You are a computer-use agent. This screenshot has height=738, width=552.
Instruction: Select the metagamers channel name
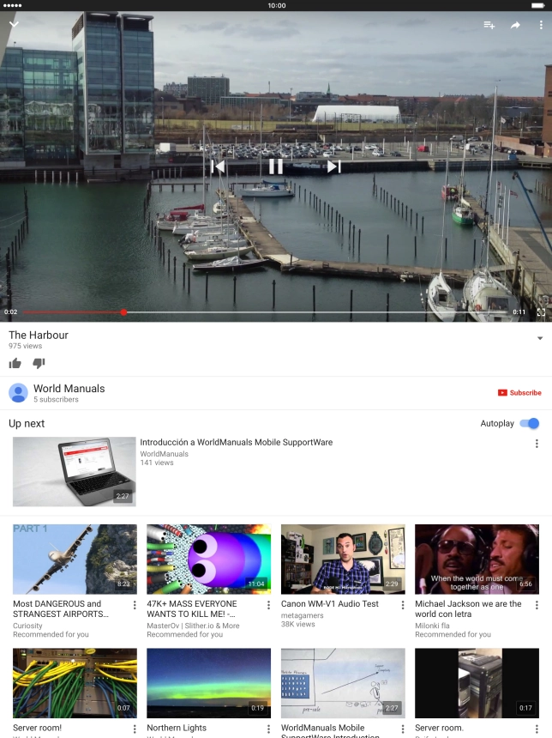pyautogui.click(x=302, y=615)
